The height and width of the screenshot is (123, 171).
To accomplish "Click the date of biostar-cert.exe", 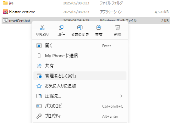I will tap(76, 12).
